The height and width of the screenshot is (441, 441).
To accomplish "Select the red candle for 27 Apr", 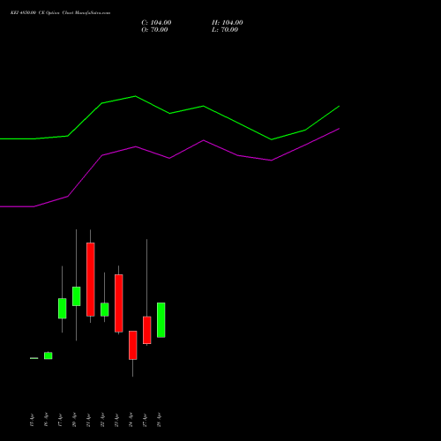I will [x=147, y=330].
